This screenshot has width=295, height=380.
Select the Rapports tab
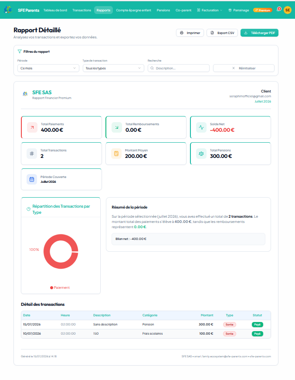[x=103, y=10]
